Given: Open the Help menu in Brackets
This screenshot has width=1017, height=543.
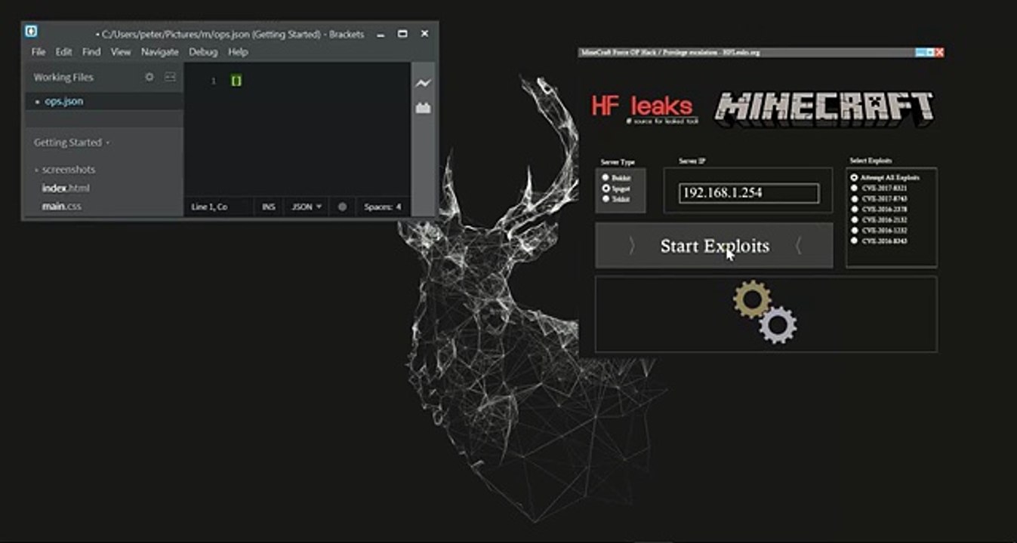Looking at the screenshot, I should (238, 52).
